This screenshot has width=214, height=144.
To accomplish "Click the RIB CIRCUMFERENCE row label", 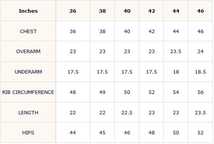I will 28,92.
